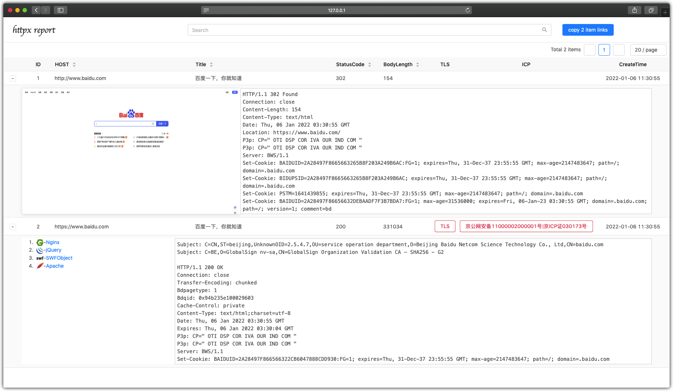Sort by Title column arrows
The width and height of the screenshot is (673, 391).
[x=211, y=64]
